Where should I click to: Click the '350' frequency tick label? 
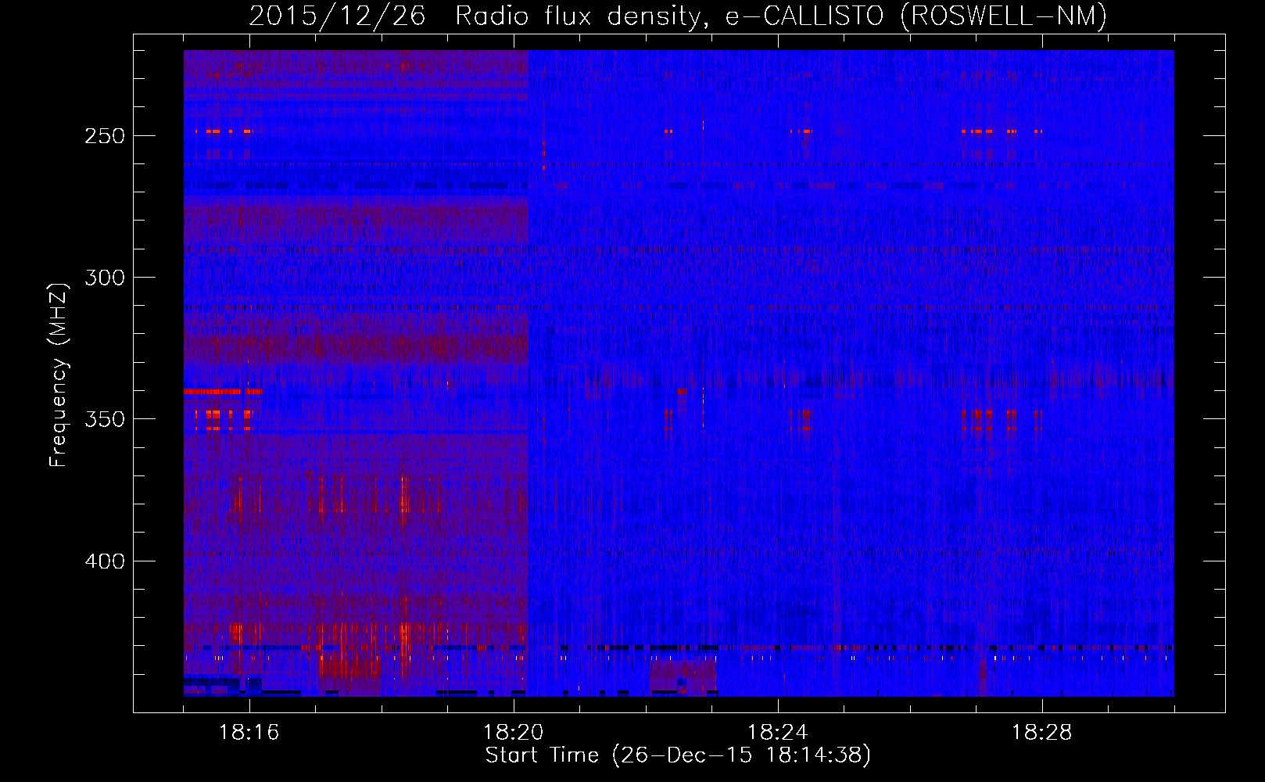point(104,419)
